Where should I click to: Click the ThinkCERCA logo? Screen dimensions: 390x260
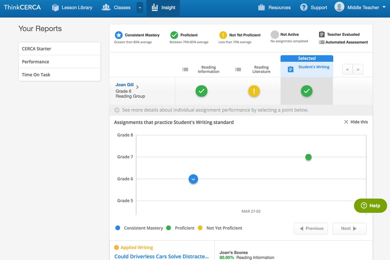[x=22, y=7]
